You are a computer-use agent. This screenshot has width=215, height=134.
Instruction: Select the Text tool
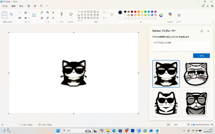(x=53, y=13)
